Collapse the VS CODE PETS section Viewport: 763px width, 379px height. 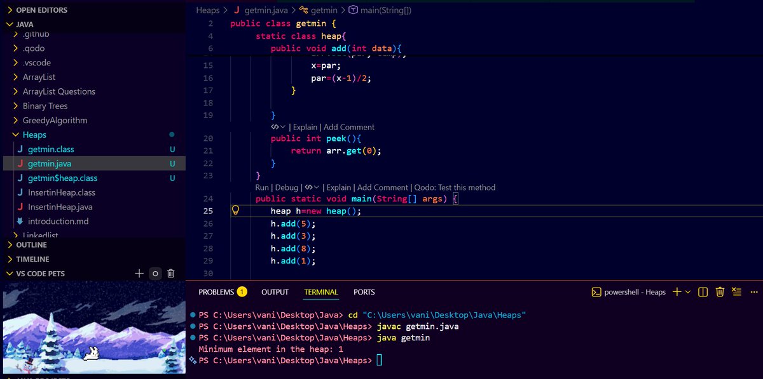click(10, 274)
